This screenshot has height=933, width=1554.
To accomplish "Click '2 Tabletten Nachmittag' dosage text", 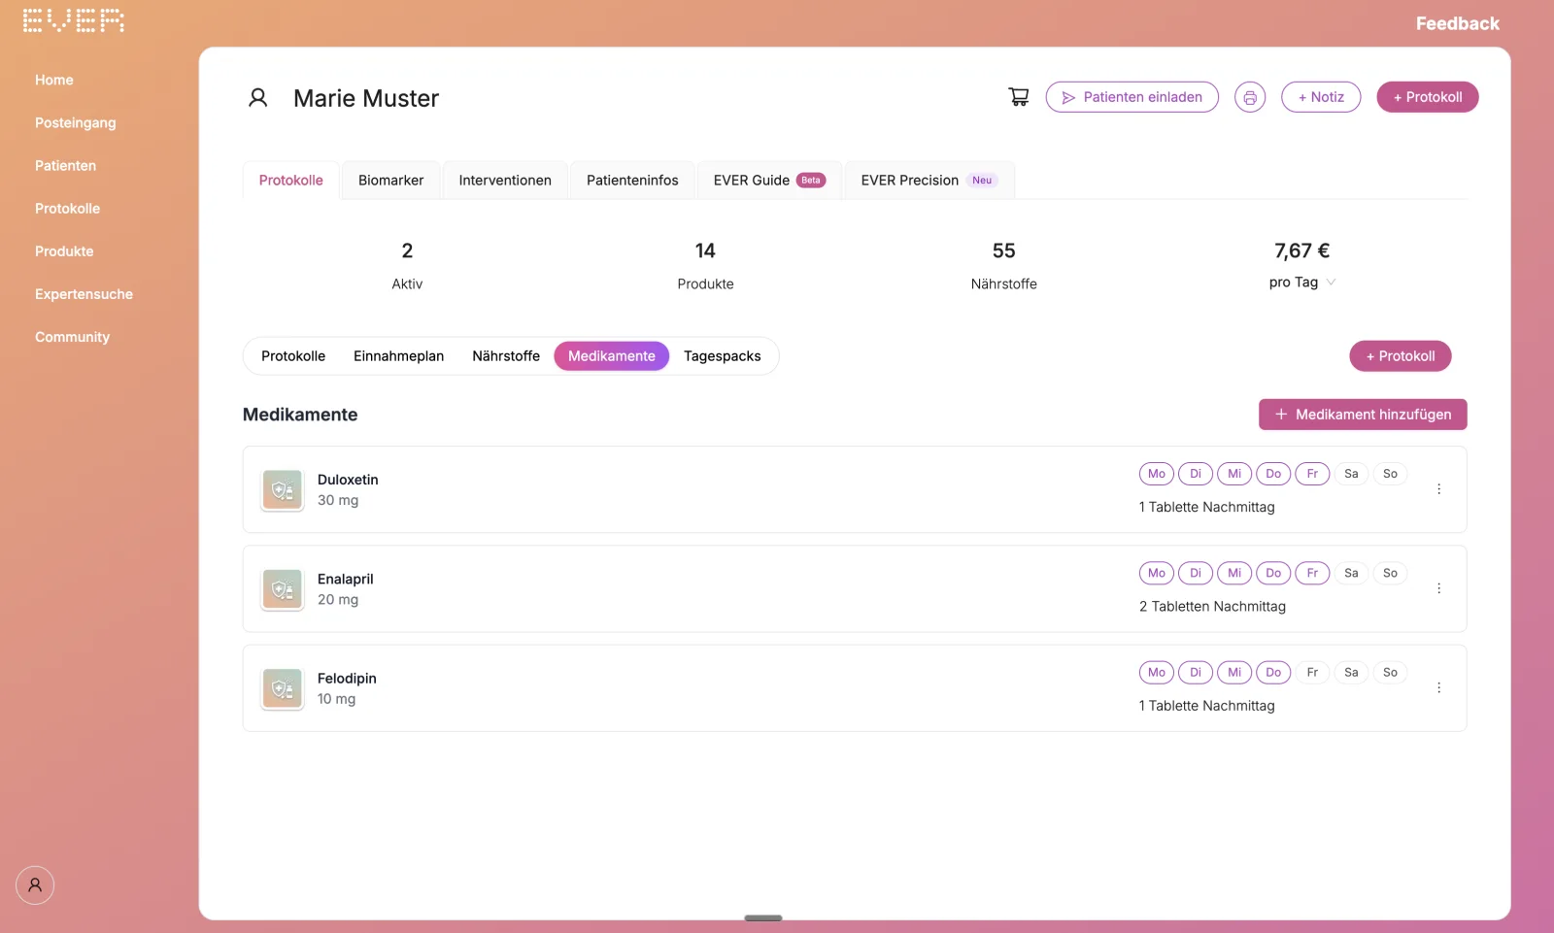I will (x=1212, y=606).
